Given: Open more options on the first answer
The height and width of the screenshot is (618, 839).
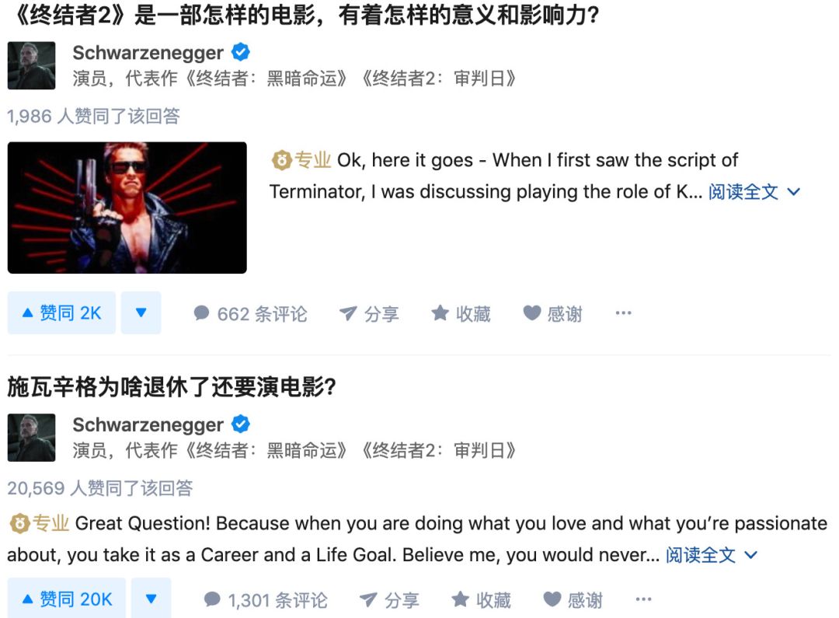Looking at the screenshot, I should click(623, 312).
